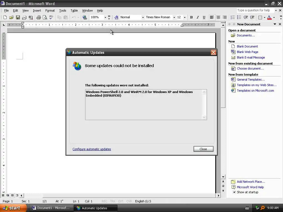
Task: Open the Style dropdown showing Normal
Action: pos(143,17)
